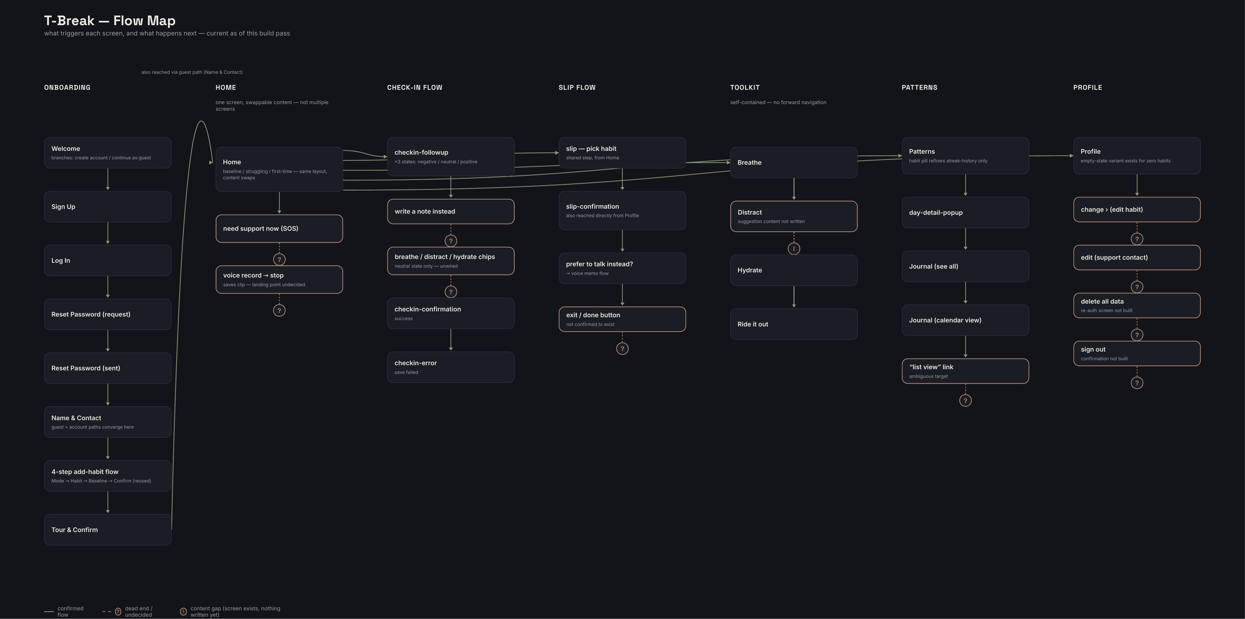Select the checkin-confirmation node

tap(451, 313)
